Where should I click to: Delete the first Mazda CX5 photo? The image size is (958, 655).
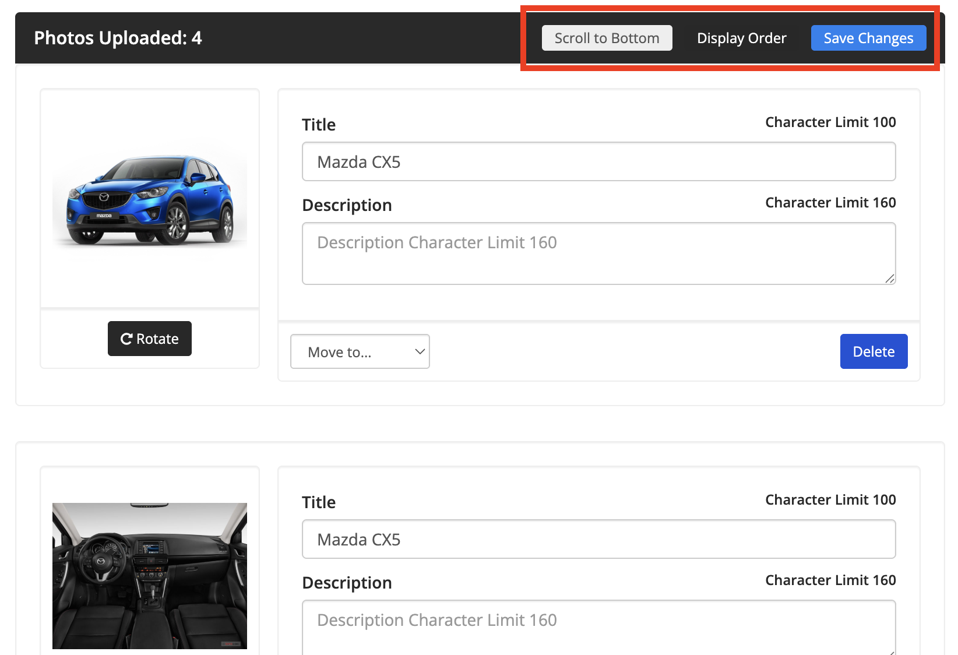point(874,351)
